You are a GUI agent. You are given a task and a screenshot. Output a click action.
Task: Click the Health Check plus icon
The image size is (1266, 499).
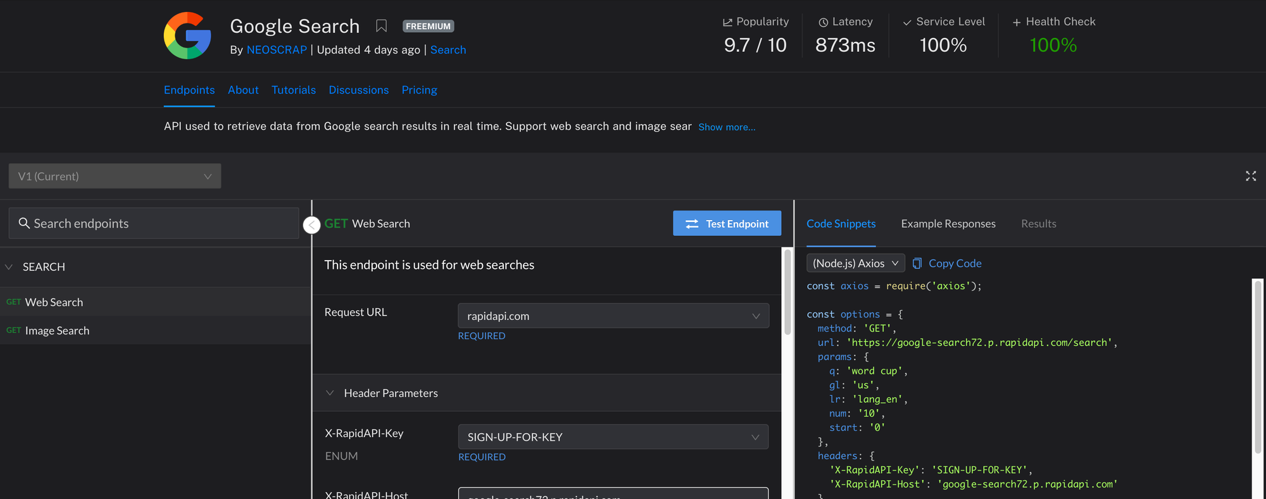1017,22
